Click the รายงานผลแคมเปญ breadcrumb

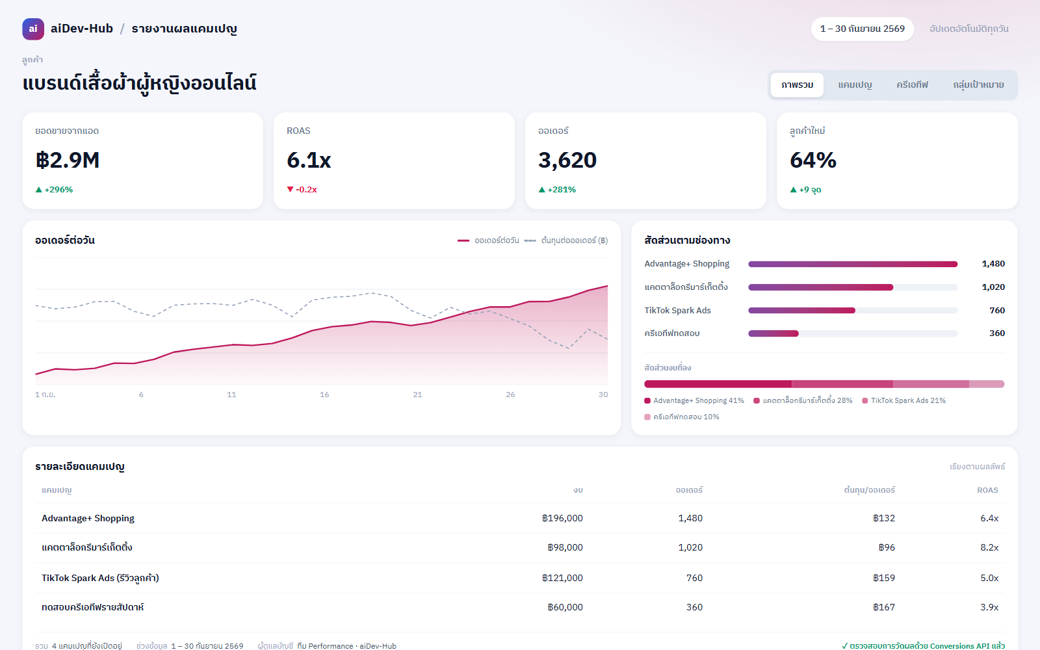coord(184,29)
